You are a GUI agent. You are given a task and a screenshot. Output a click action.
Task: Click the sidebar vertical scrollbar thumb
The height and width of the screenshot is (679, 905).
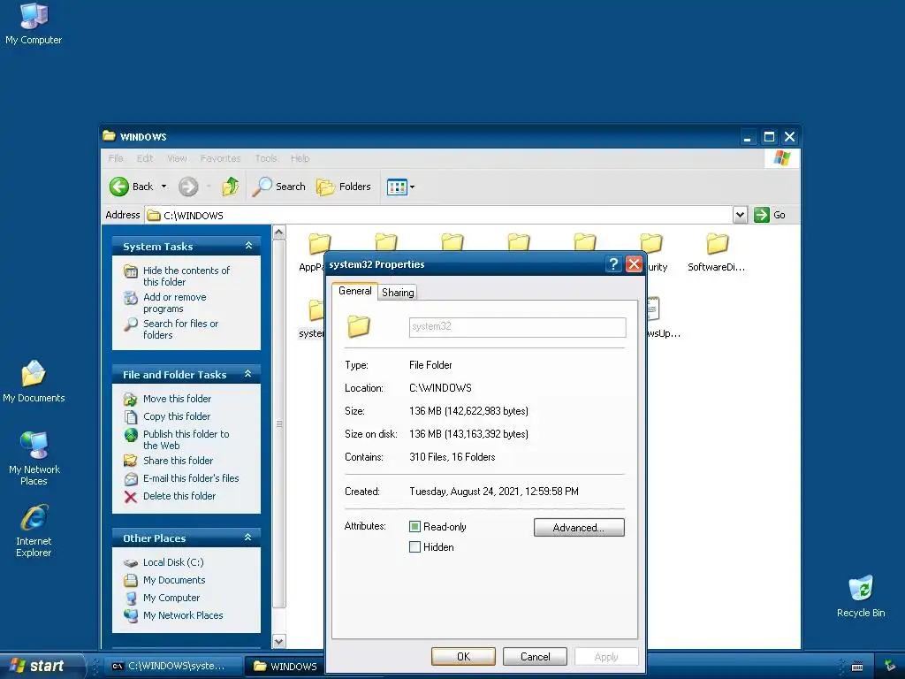pos(278,423)
